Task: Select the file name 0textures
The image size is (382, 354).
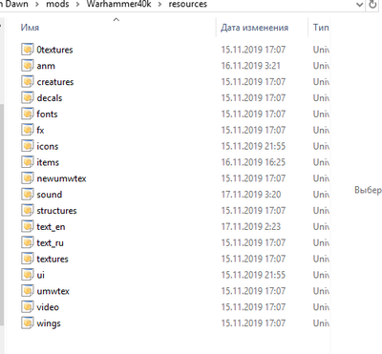Action: [x=54, y=50]
